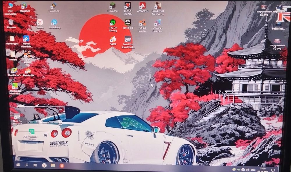The width and height of the screenshot is (291, 172).
Task: Click the red Яндекс taskbar icon
Action: 62,166
